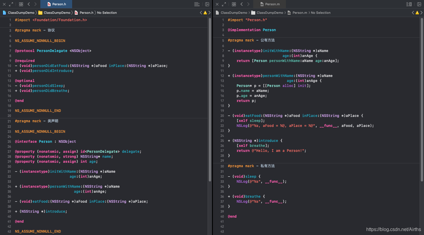
Task: Jump to next issue in Person.m editor
Action: 422,13
